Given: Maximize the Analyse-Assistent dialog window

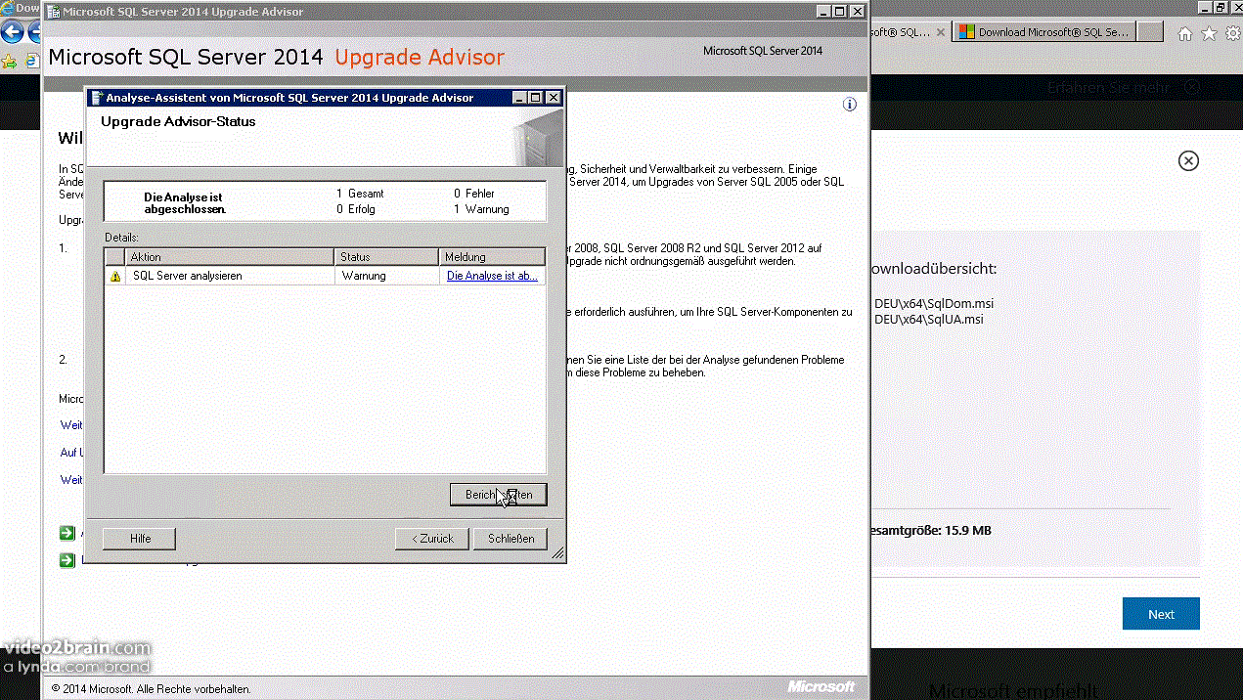Looking at the screenshot, I should pyautogui.click(x=535, y=98).
